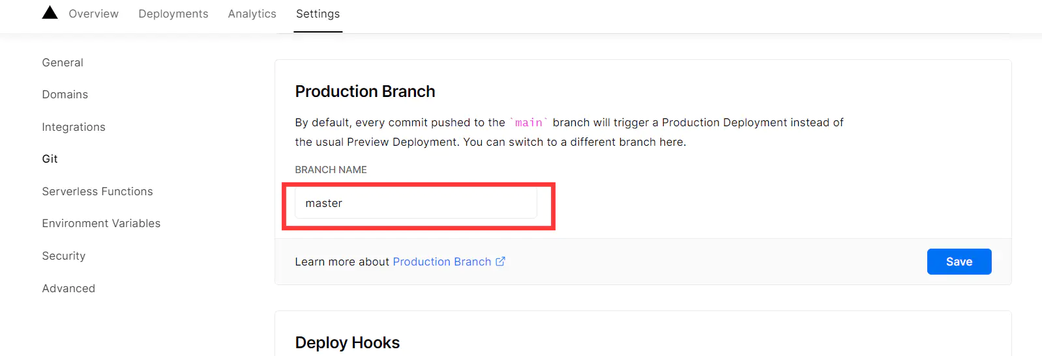Select Advanced in the sidebar
This screenshot has width=1042, height=356.
pyautogui.click(x=68, y=288)
